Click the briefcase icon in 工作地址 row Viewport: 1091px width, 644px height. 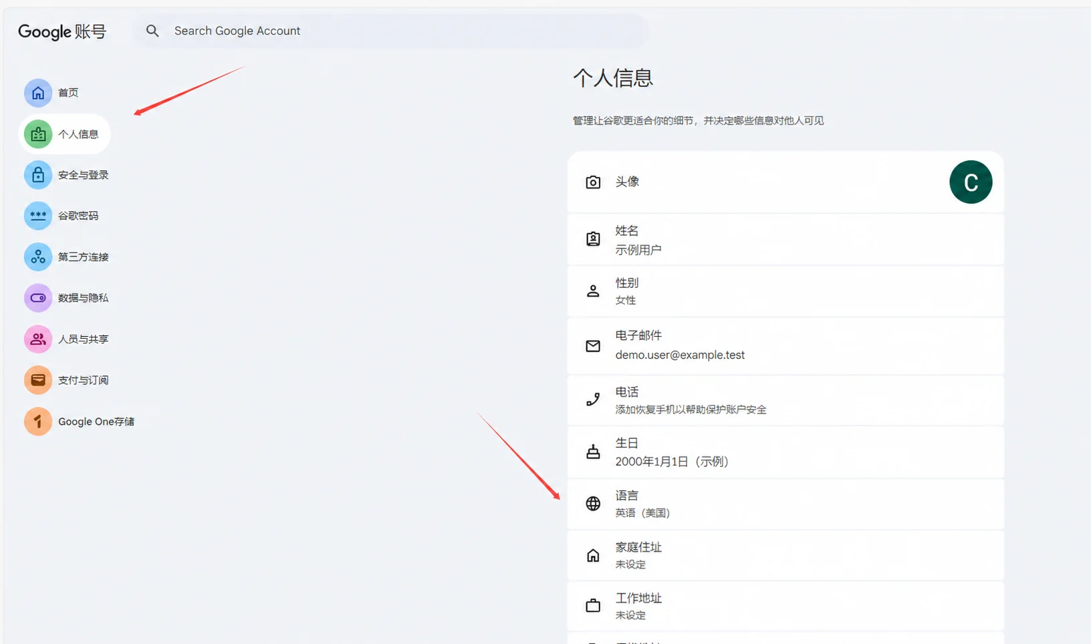click(593, 606)
